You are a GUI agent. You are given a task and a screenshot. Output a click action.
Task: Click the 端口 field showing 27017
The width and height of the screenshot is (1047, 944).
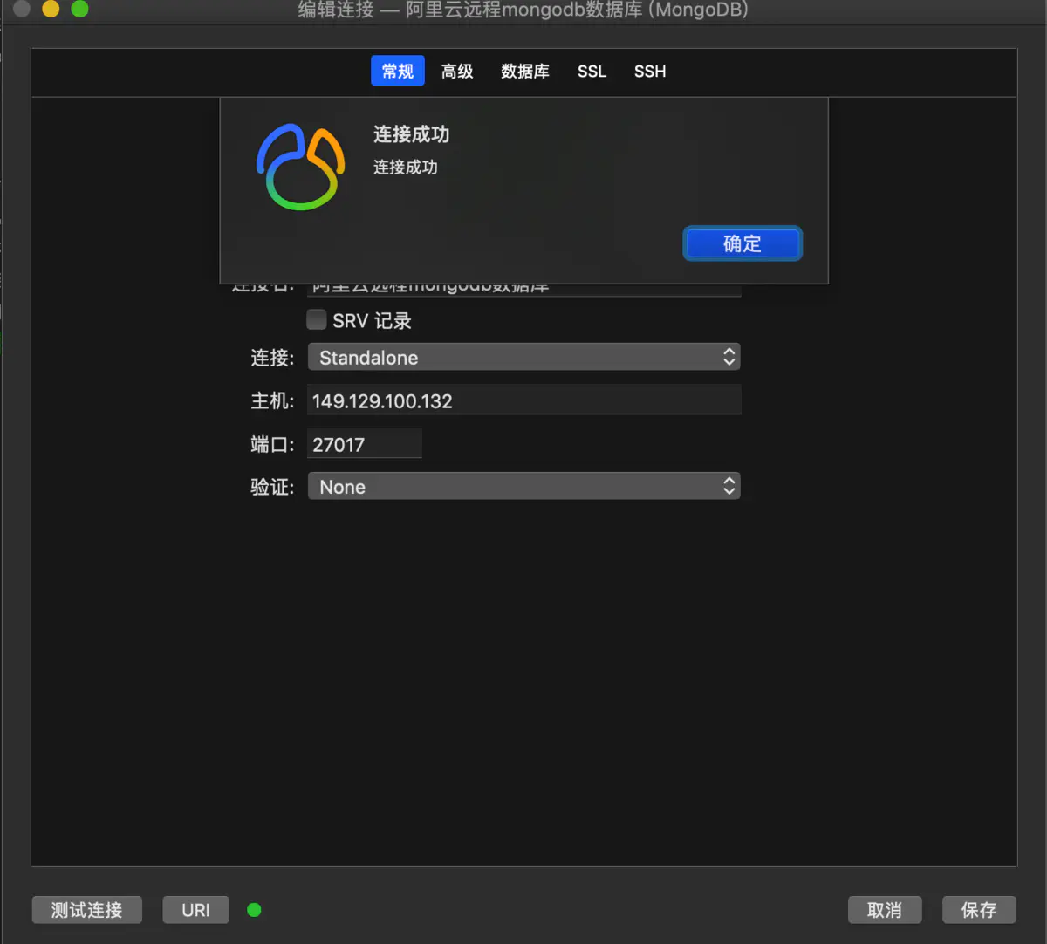tap(364, 444)
